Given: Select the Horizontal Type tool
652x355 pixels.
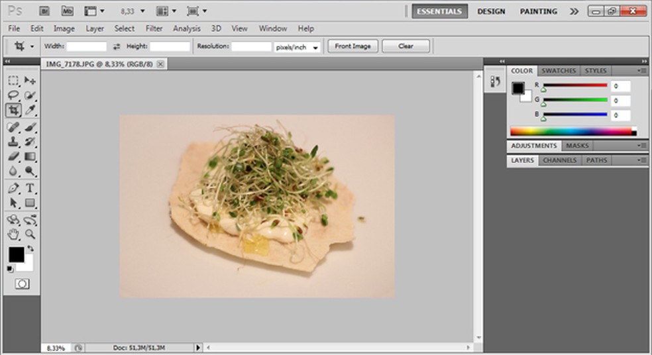Looking at the screenshot, I should click(x=30, y=188).
